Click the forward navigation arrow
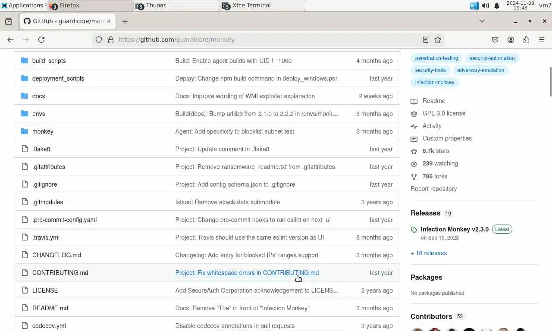The height and width of the screenshot is (331, 552). (26, 40)
